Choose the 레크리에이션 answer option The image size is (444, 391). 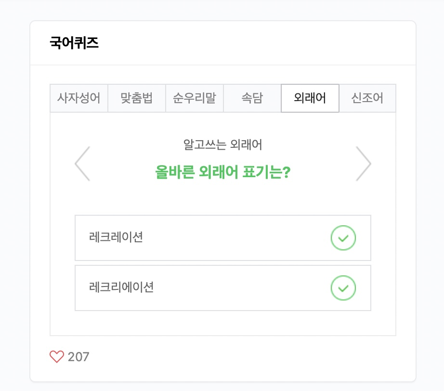click(x=223, y=288)
